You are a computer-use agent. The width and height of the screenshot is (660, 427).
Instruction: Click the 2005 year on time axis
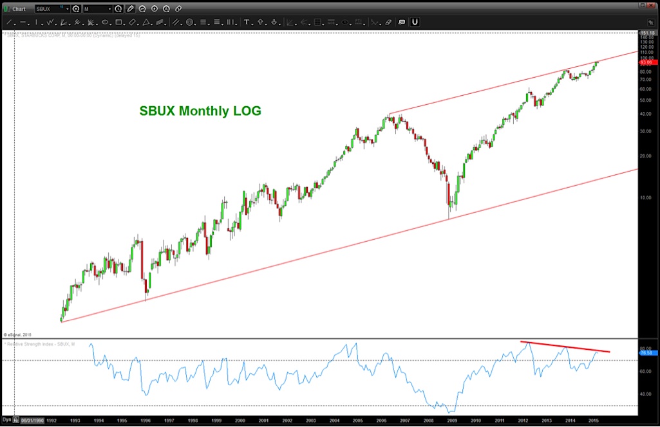pyautogui.click(x=358, y=421)
